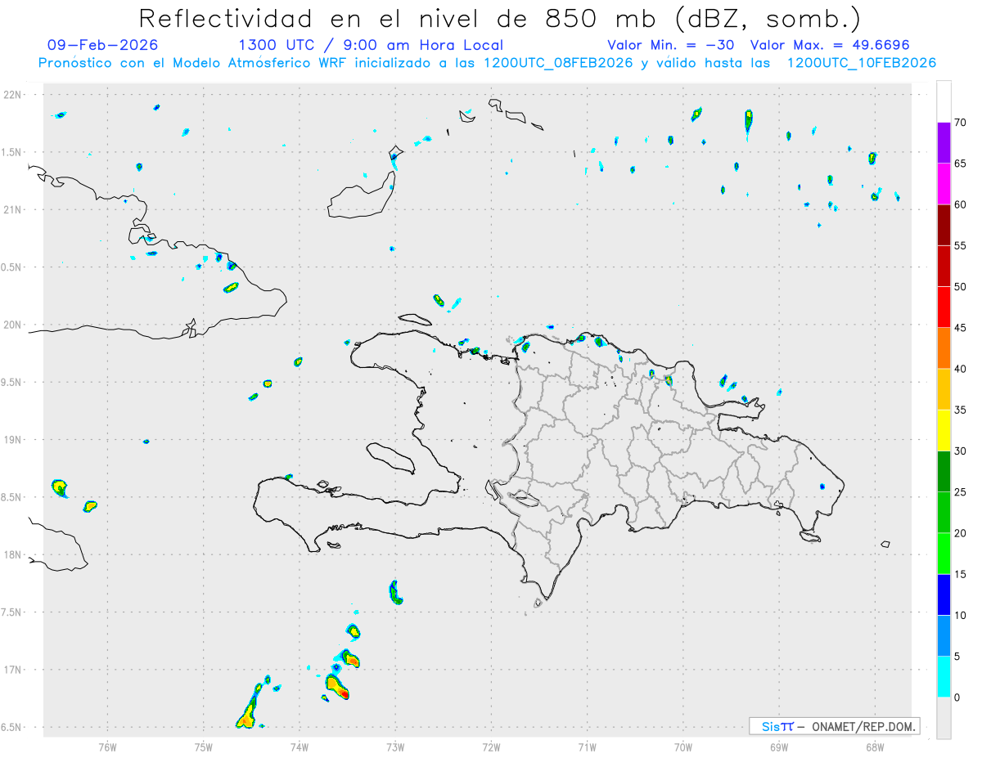This screenshot has width=982, height=758.
Task: Click the '76W' longitude axis label
Action: [107, 747]
